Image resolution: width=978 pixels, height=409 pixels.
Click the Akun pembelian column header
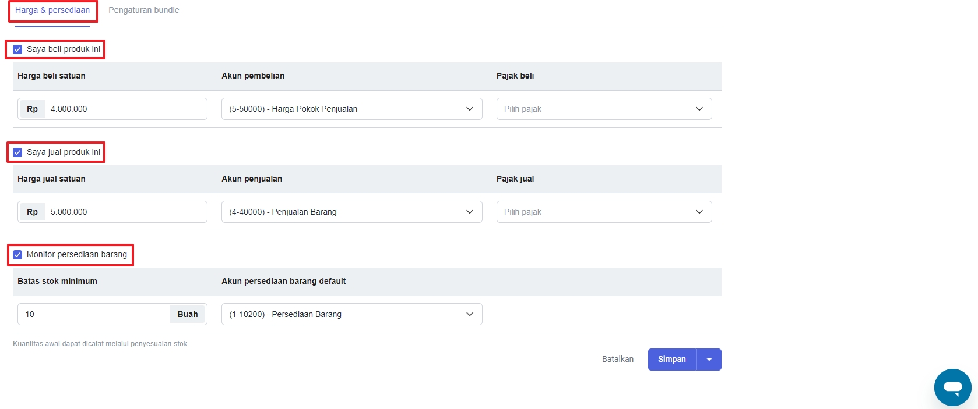point(253,76)
